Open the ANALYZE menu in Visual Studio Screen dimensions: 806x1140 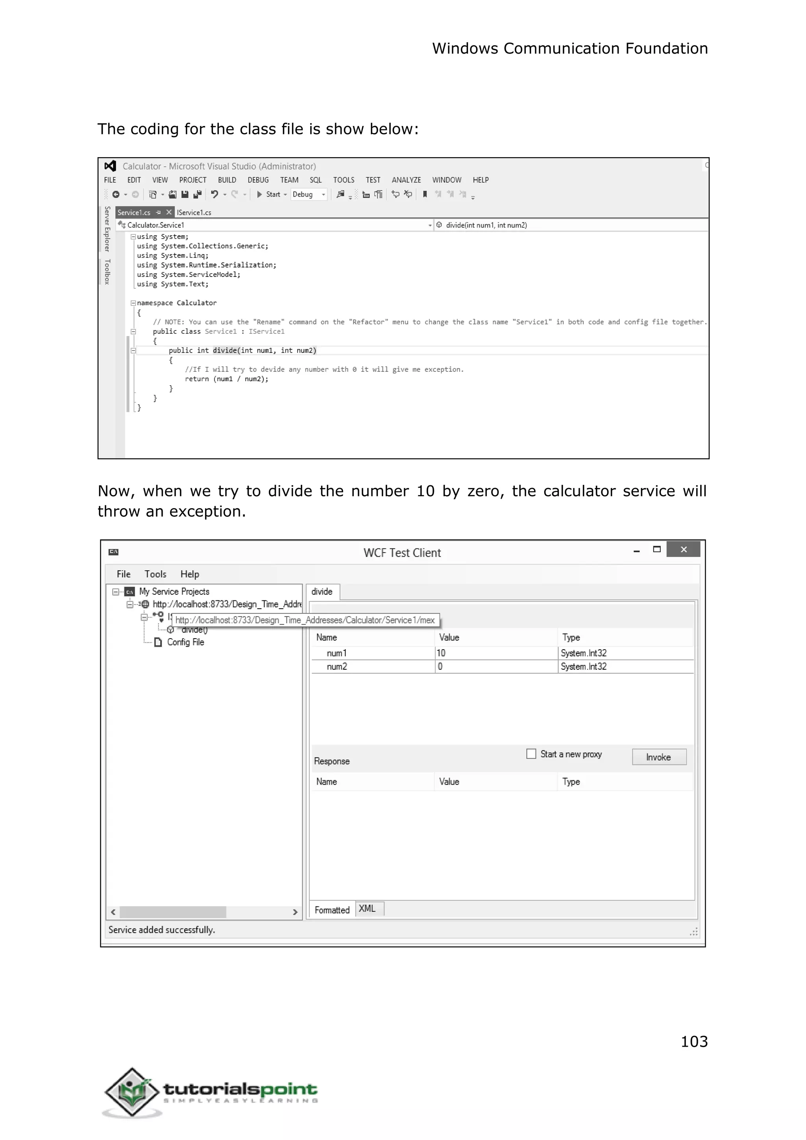pos(407,180)
